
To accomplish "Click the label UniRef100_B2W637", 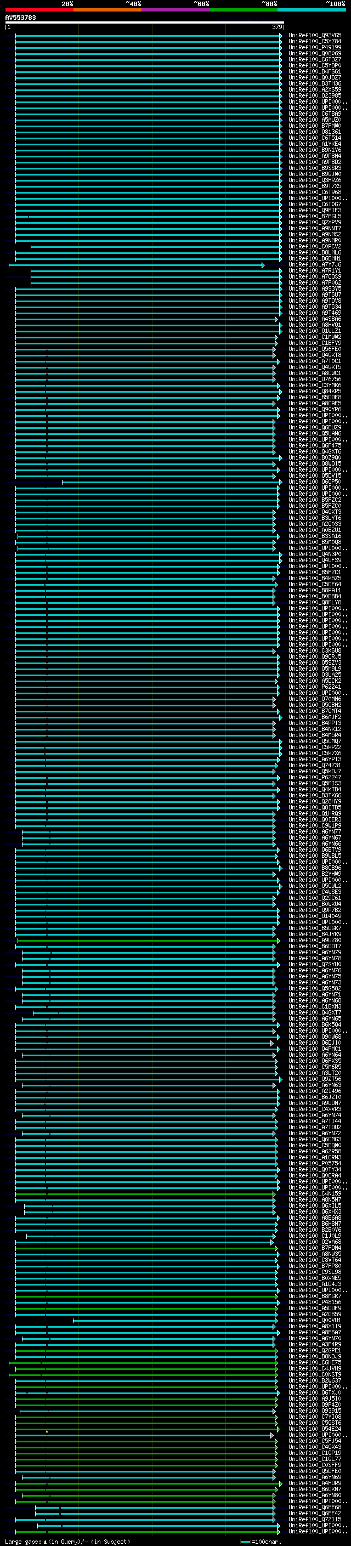I will click(315, 1381).
